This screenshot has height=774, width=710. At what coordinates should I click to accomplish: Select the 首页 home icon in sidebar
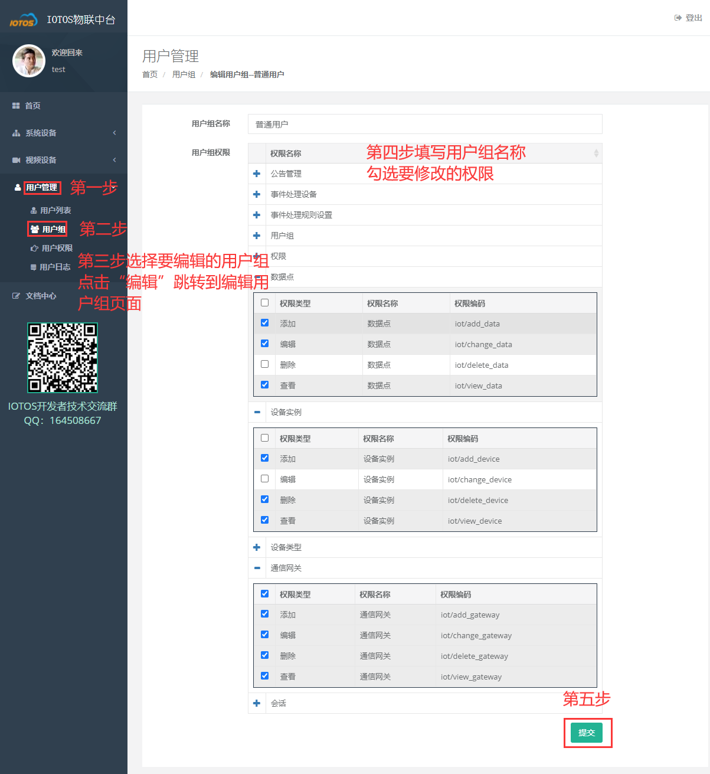[16, 105]
